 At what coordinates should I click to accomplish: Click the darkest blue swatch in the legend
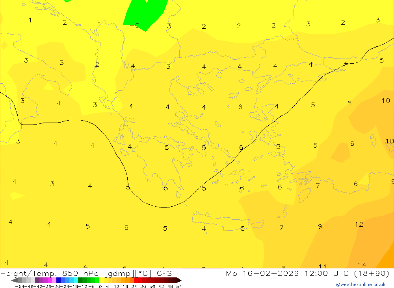58,281
